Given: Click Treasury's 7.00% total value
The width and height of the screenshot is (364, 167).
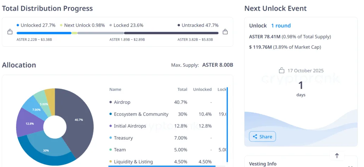Looking at the screenshot, I should (181, 138).
